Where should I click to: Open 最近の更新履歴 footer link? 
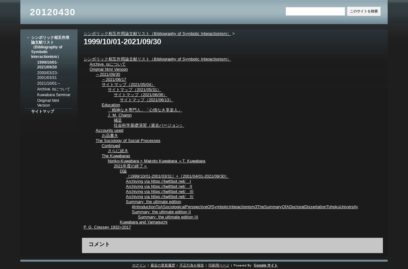click(x=163, y=265)
